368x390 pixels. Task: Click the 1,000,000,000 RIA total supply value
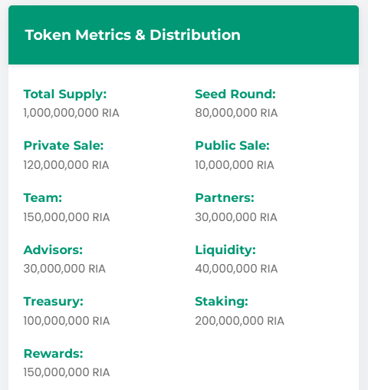(x=71, y=113)
